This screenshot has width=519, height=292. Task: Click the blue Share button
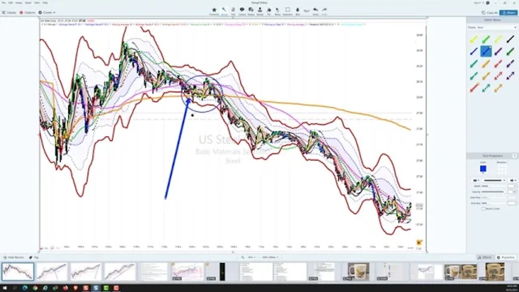508,13
